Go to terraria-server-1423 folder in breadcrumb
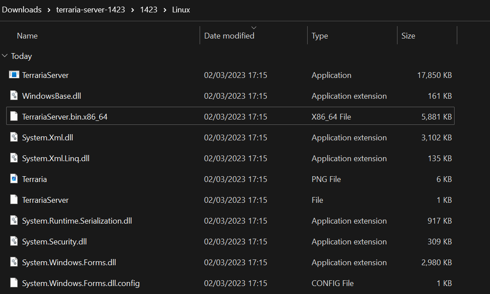 tap(91, 10)
